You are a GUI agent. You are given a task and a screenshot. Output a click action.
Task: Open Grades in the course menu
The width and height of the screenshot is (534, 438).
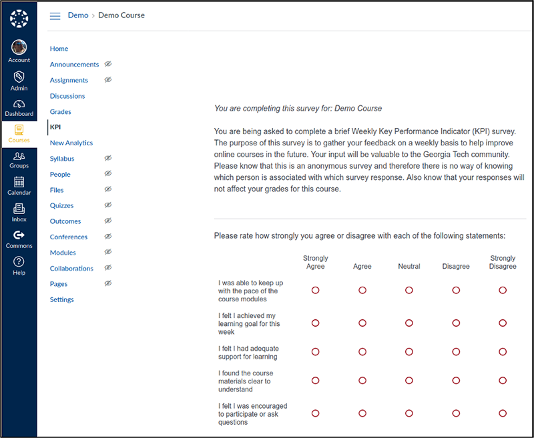[60, 112]
